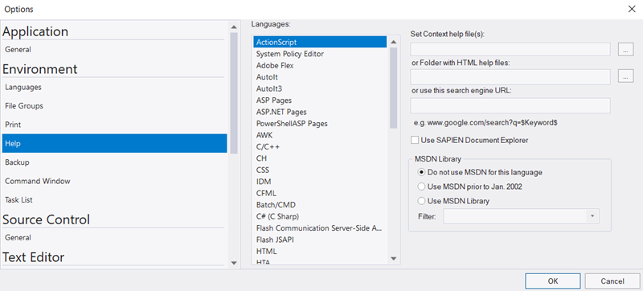This screenshot has height=291, width=643.
Task: Open the Command Window options page
Action: tap(114, 181)
